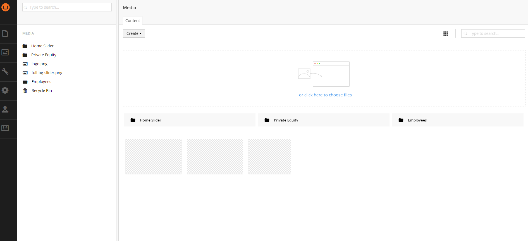Open the Members section card icon
528x241 pixels.
(x=5, y=128)
